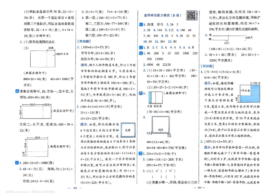This screenshot has width=275, height=195.
Task: Click the blue 提示 label before 两个人的年龄差不变
Action: (x=84, y=65)
